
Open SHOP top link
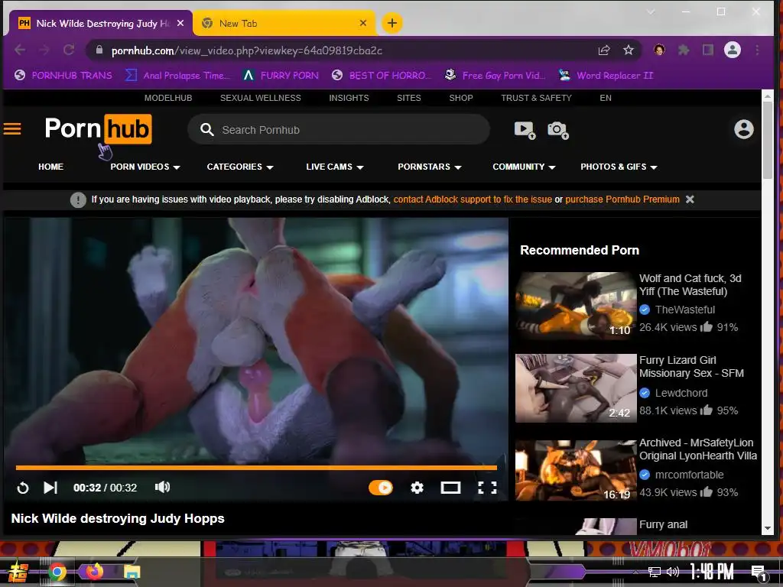461,98
